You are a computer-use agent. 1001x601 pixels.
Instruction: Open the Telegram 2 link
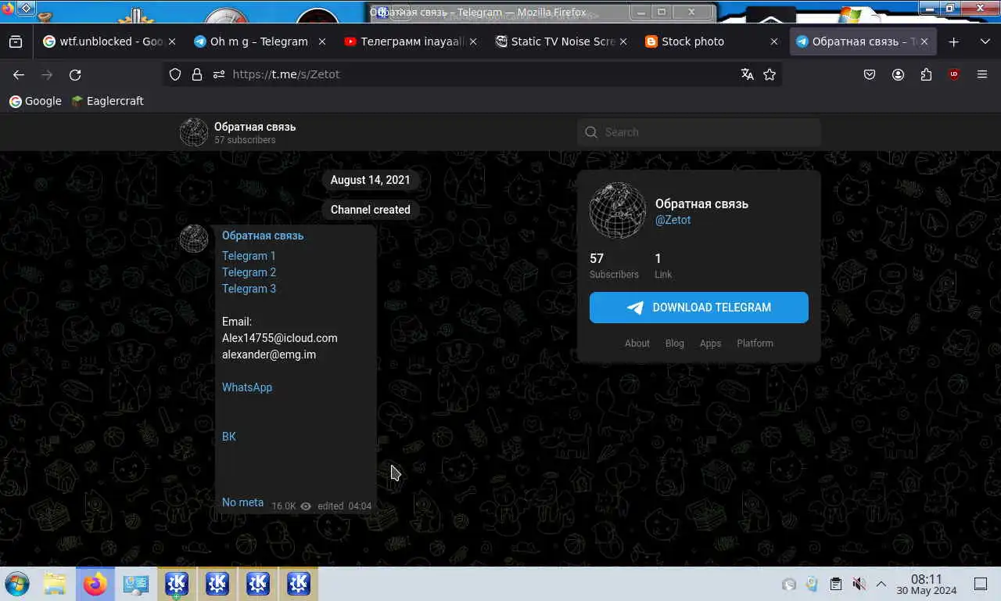pos(249,272)
